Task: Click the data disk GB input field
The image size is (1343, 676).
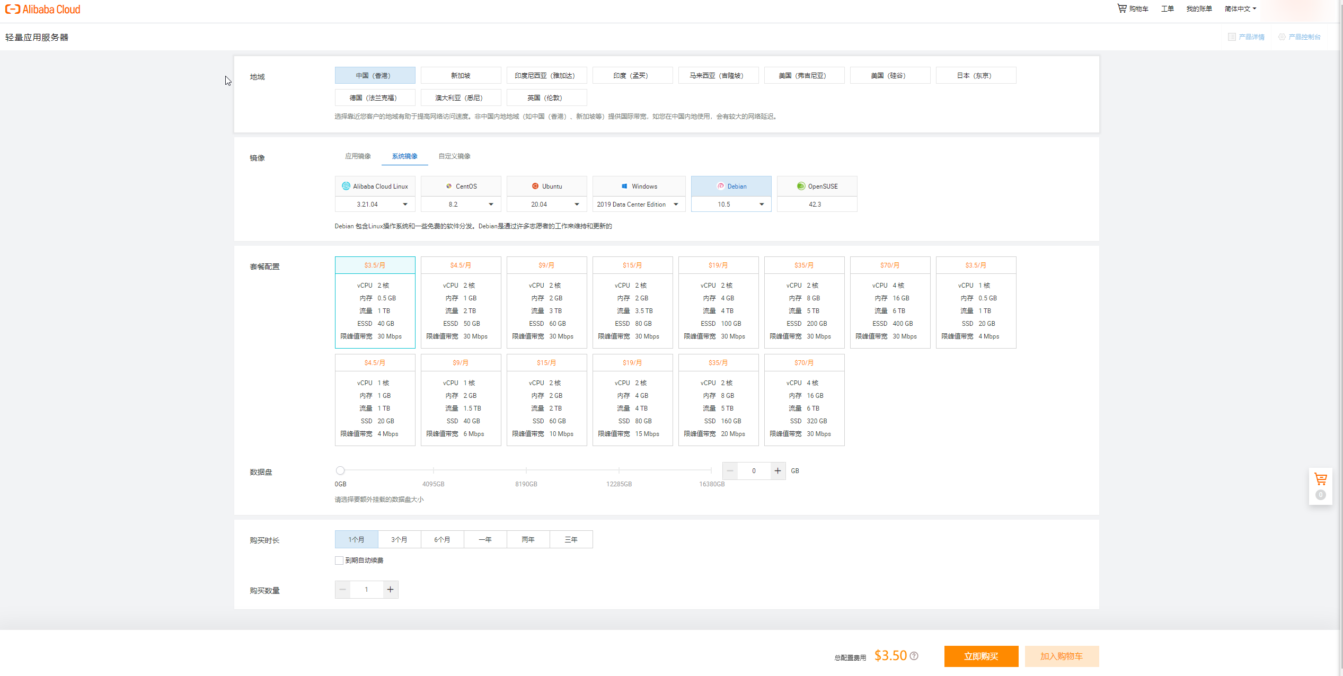Action: tap(754, 470)
